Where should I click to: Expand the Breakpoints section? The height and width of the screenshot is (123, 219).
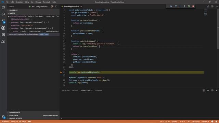(x=34, y=112)
